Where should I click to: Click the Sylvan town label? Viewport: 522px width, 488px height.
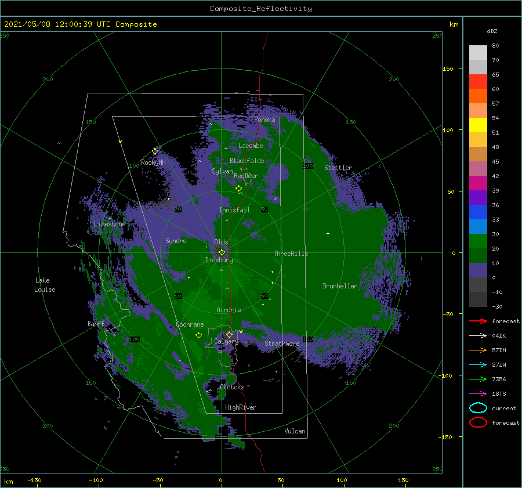(x=222, y=171)
